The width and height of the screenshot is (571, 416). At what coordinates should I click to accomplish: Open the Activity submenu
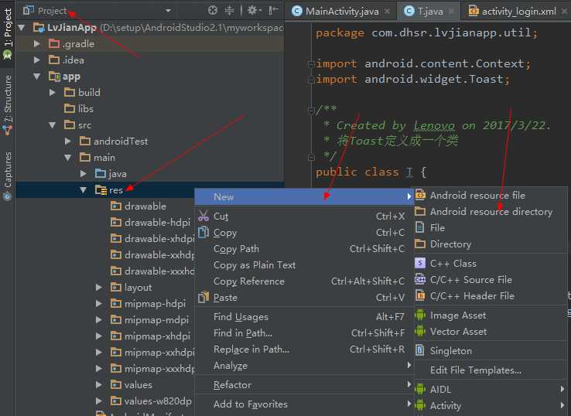click(x=491, y=405)
